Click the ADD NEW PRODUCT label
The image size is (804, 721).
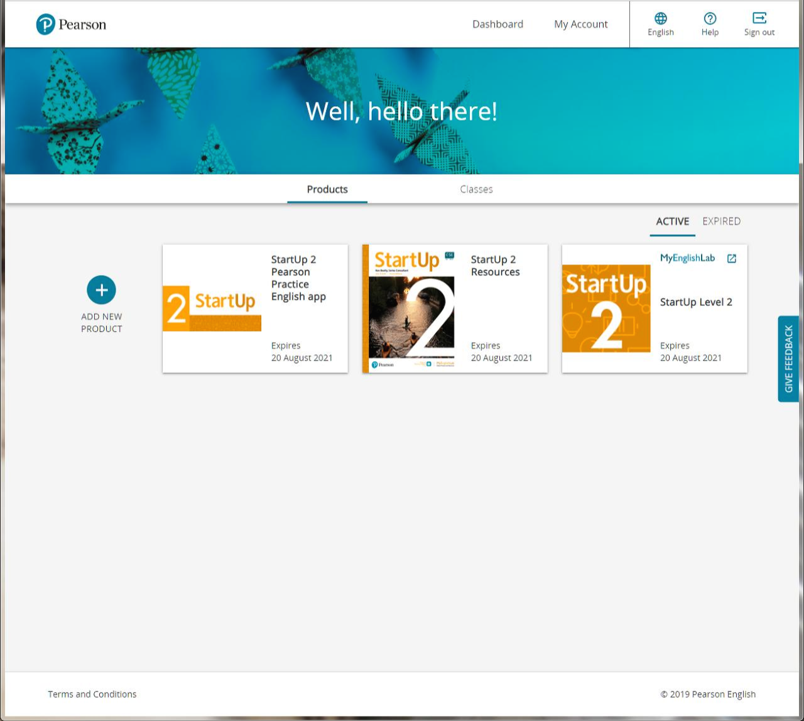[x=102, y=323]
